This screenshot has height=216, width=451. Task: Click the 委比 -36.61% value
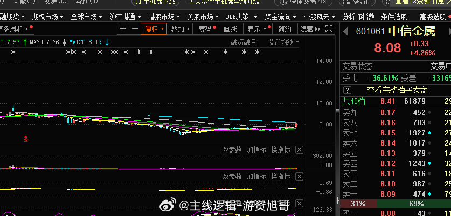coord(384,78)
